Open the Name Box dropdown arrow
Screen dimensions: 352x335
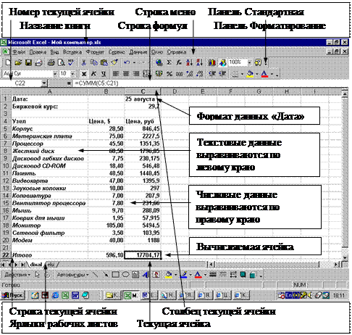click(44, 83)
